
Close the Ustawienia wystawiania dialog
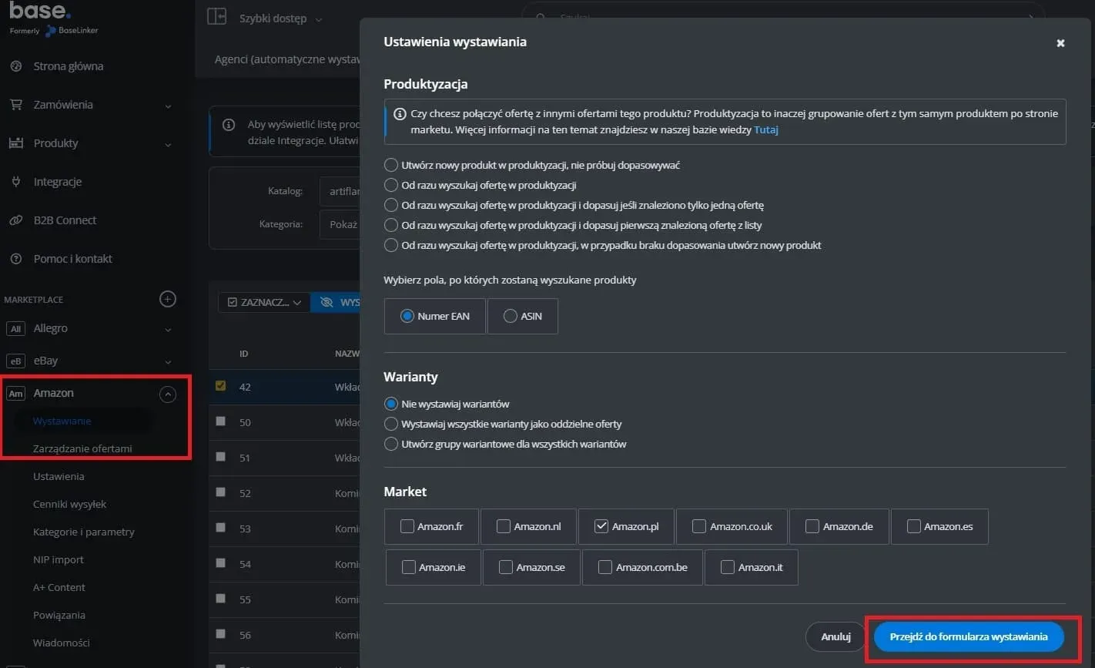(1060, 43)
